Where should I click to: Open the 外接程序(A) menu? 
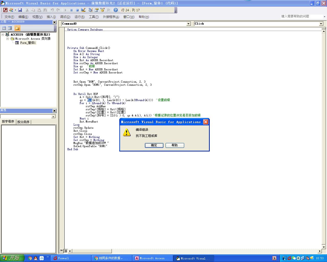tap(111, 17)
